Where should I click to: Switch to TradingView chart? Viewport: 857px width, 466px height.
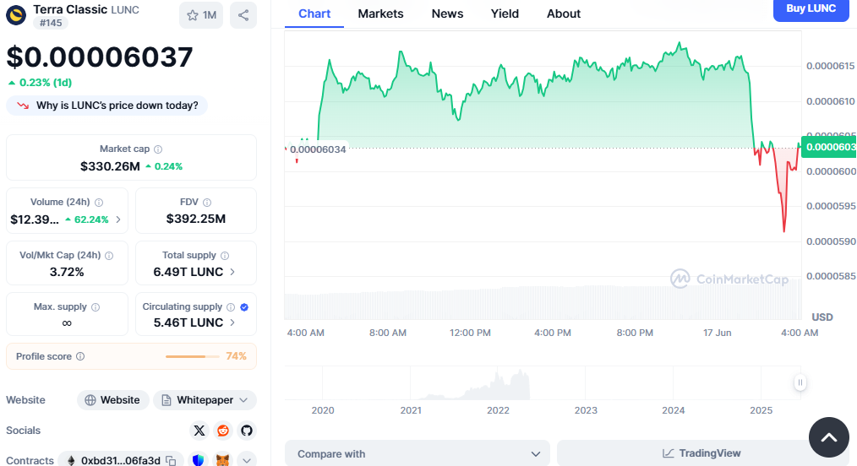tap(701, 452)
